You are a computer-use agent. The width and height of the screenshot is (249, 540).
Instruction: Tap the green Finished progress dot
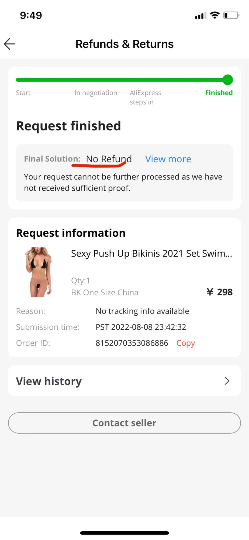pyautogui.click(x=228, y=80)
